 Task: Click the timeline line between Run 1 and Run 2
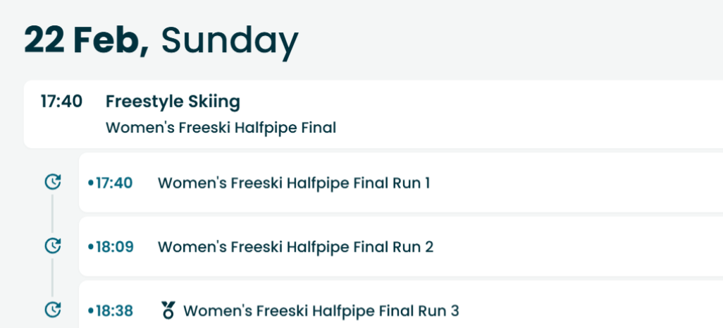52,214
